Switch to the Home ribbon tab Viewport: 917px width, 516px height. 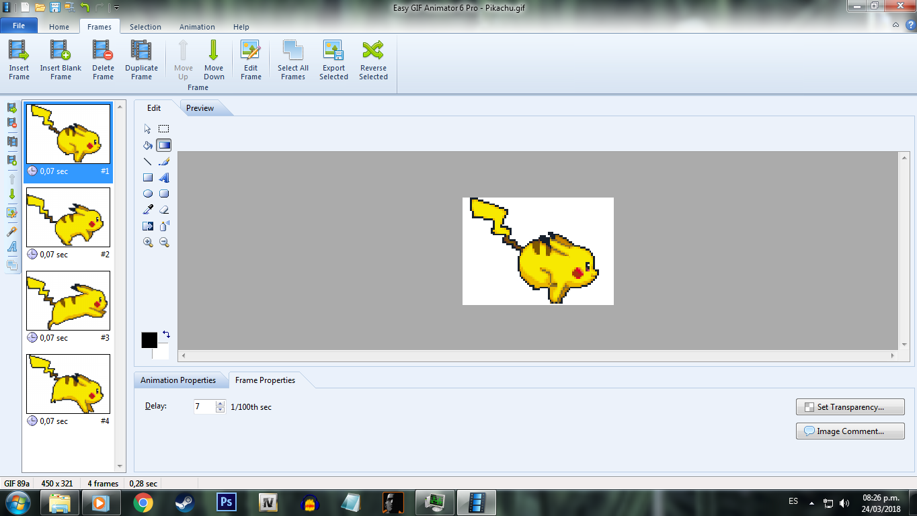point(59,27)
